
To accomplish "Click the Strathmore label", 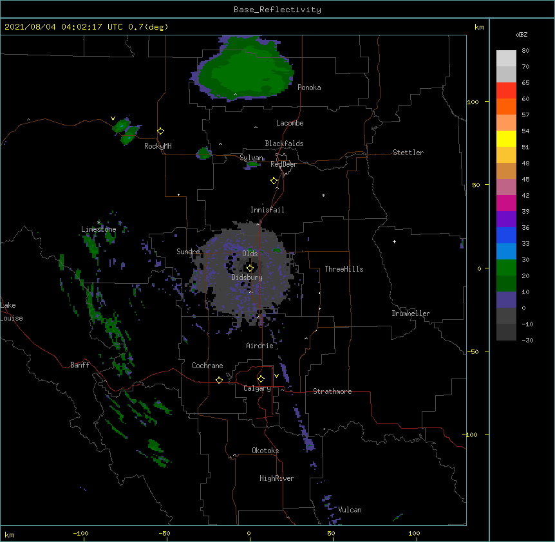I will [332, 391].
